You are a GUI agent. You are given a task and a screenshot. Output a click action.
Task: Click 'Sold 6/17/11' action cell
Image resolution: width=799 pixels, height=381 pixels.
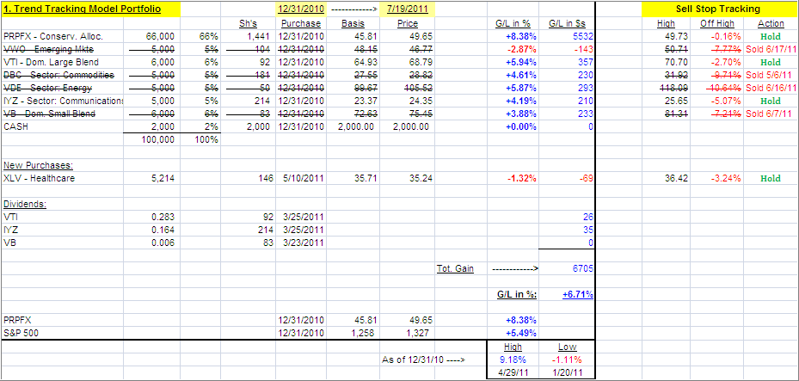(x=770, y=49)
